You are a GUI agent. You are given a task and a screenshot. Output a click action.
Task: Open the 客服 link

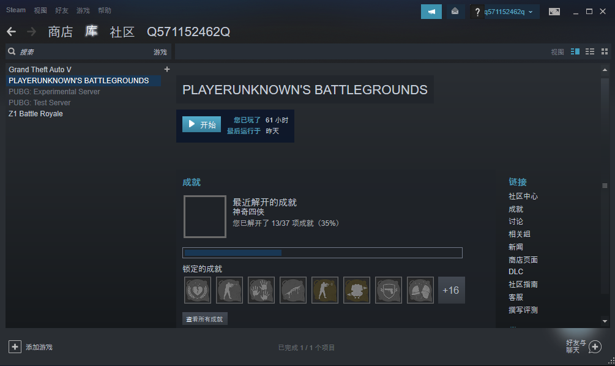(x=516, y=297)
